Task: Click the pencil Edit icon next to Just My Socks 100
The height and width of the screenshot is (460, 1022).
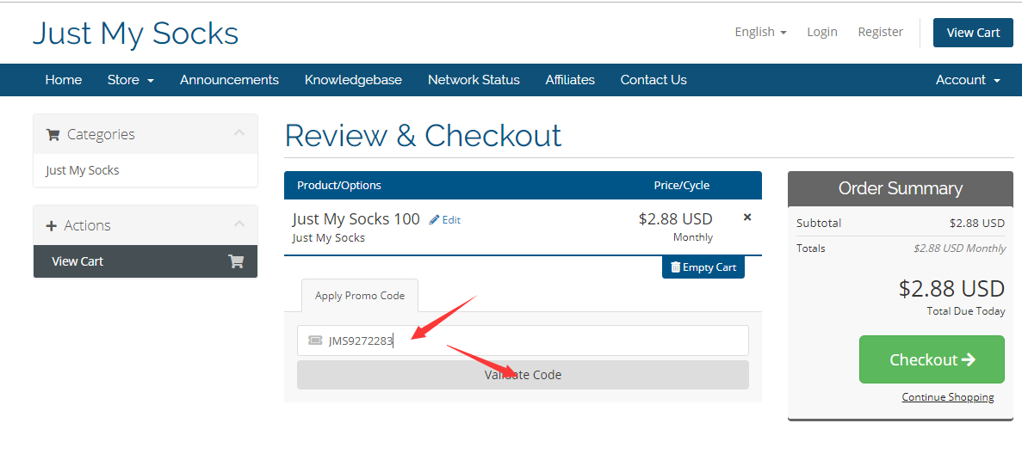Action: click(x=435, y=220)
